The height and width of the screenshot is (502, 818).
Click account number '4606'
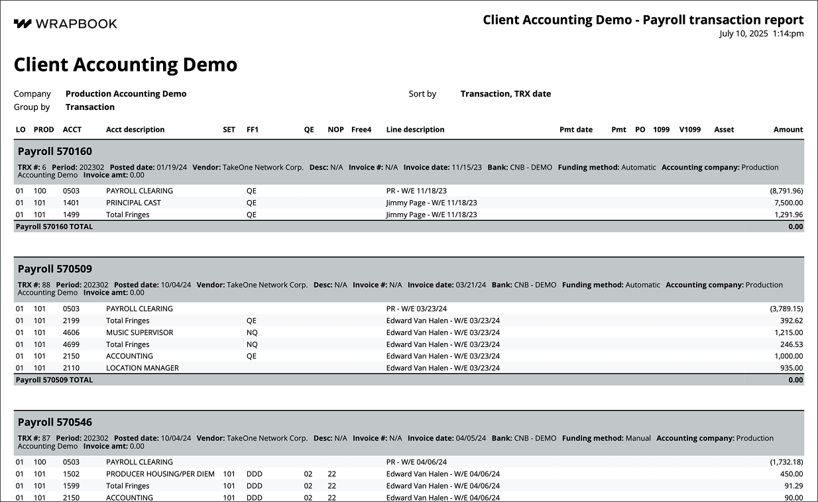tap(71, 332)
